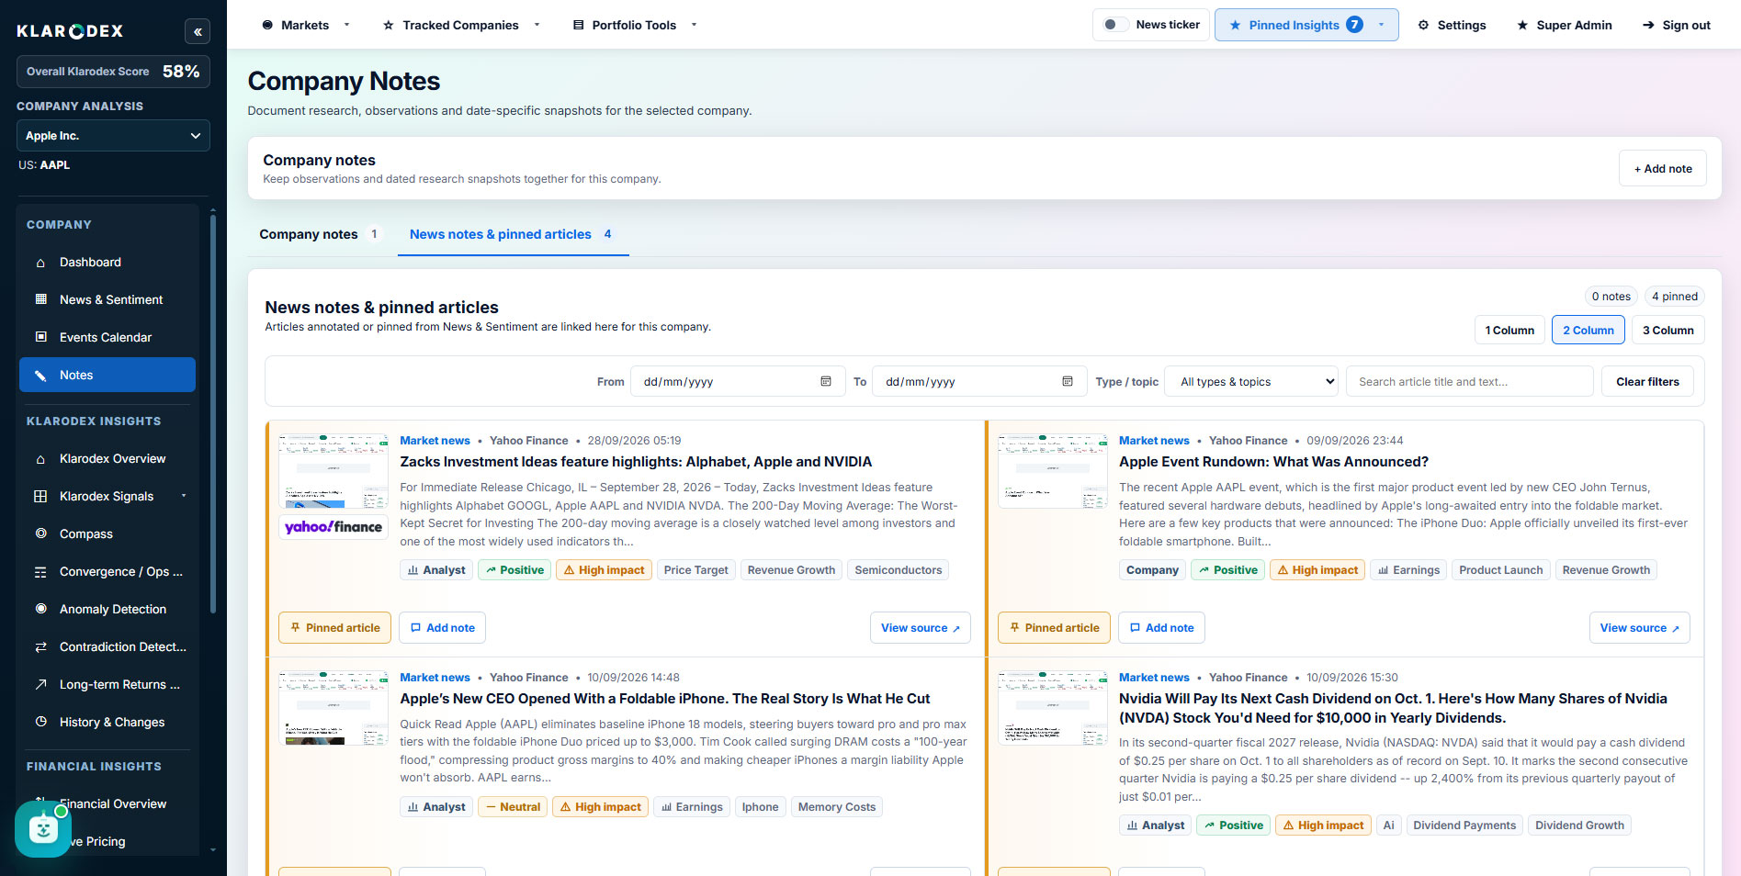View source of Zacks Investment Ideas article

[x=920, y=628]
